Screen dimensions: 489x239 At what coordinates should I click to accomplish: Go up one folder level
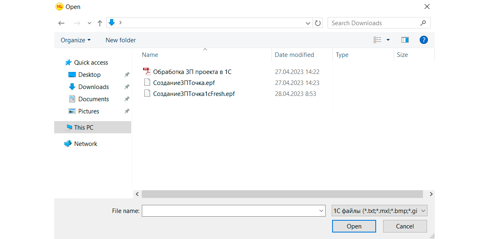(99, 23)
